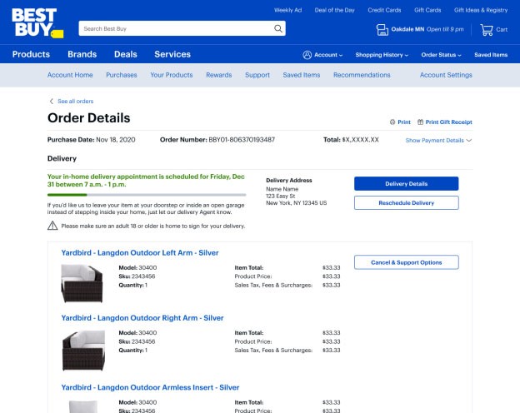This screenshot has width=520, height=413.
Task: Click See all orders link
Action: [76, 102]
